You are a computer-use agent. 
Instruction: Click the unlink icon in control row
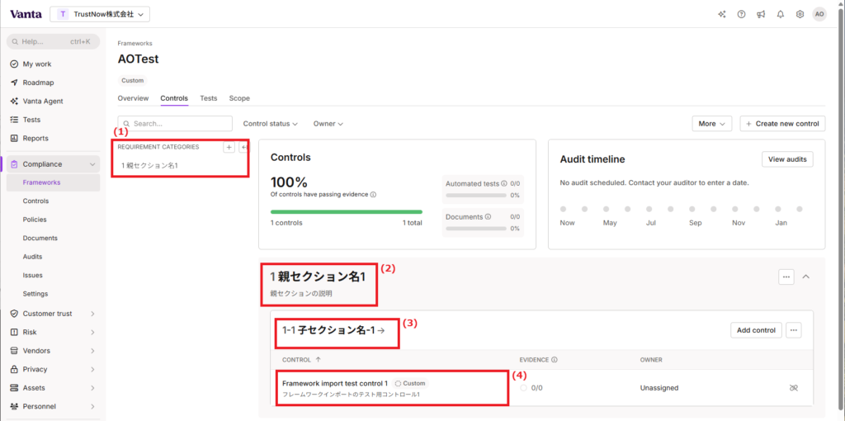[794, 387]
